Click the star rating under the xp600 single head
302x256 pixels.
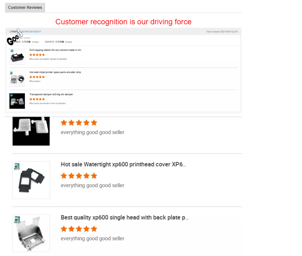click(79, 229)
